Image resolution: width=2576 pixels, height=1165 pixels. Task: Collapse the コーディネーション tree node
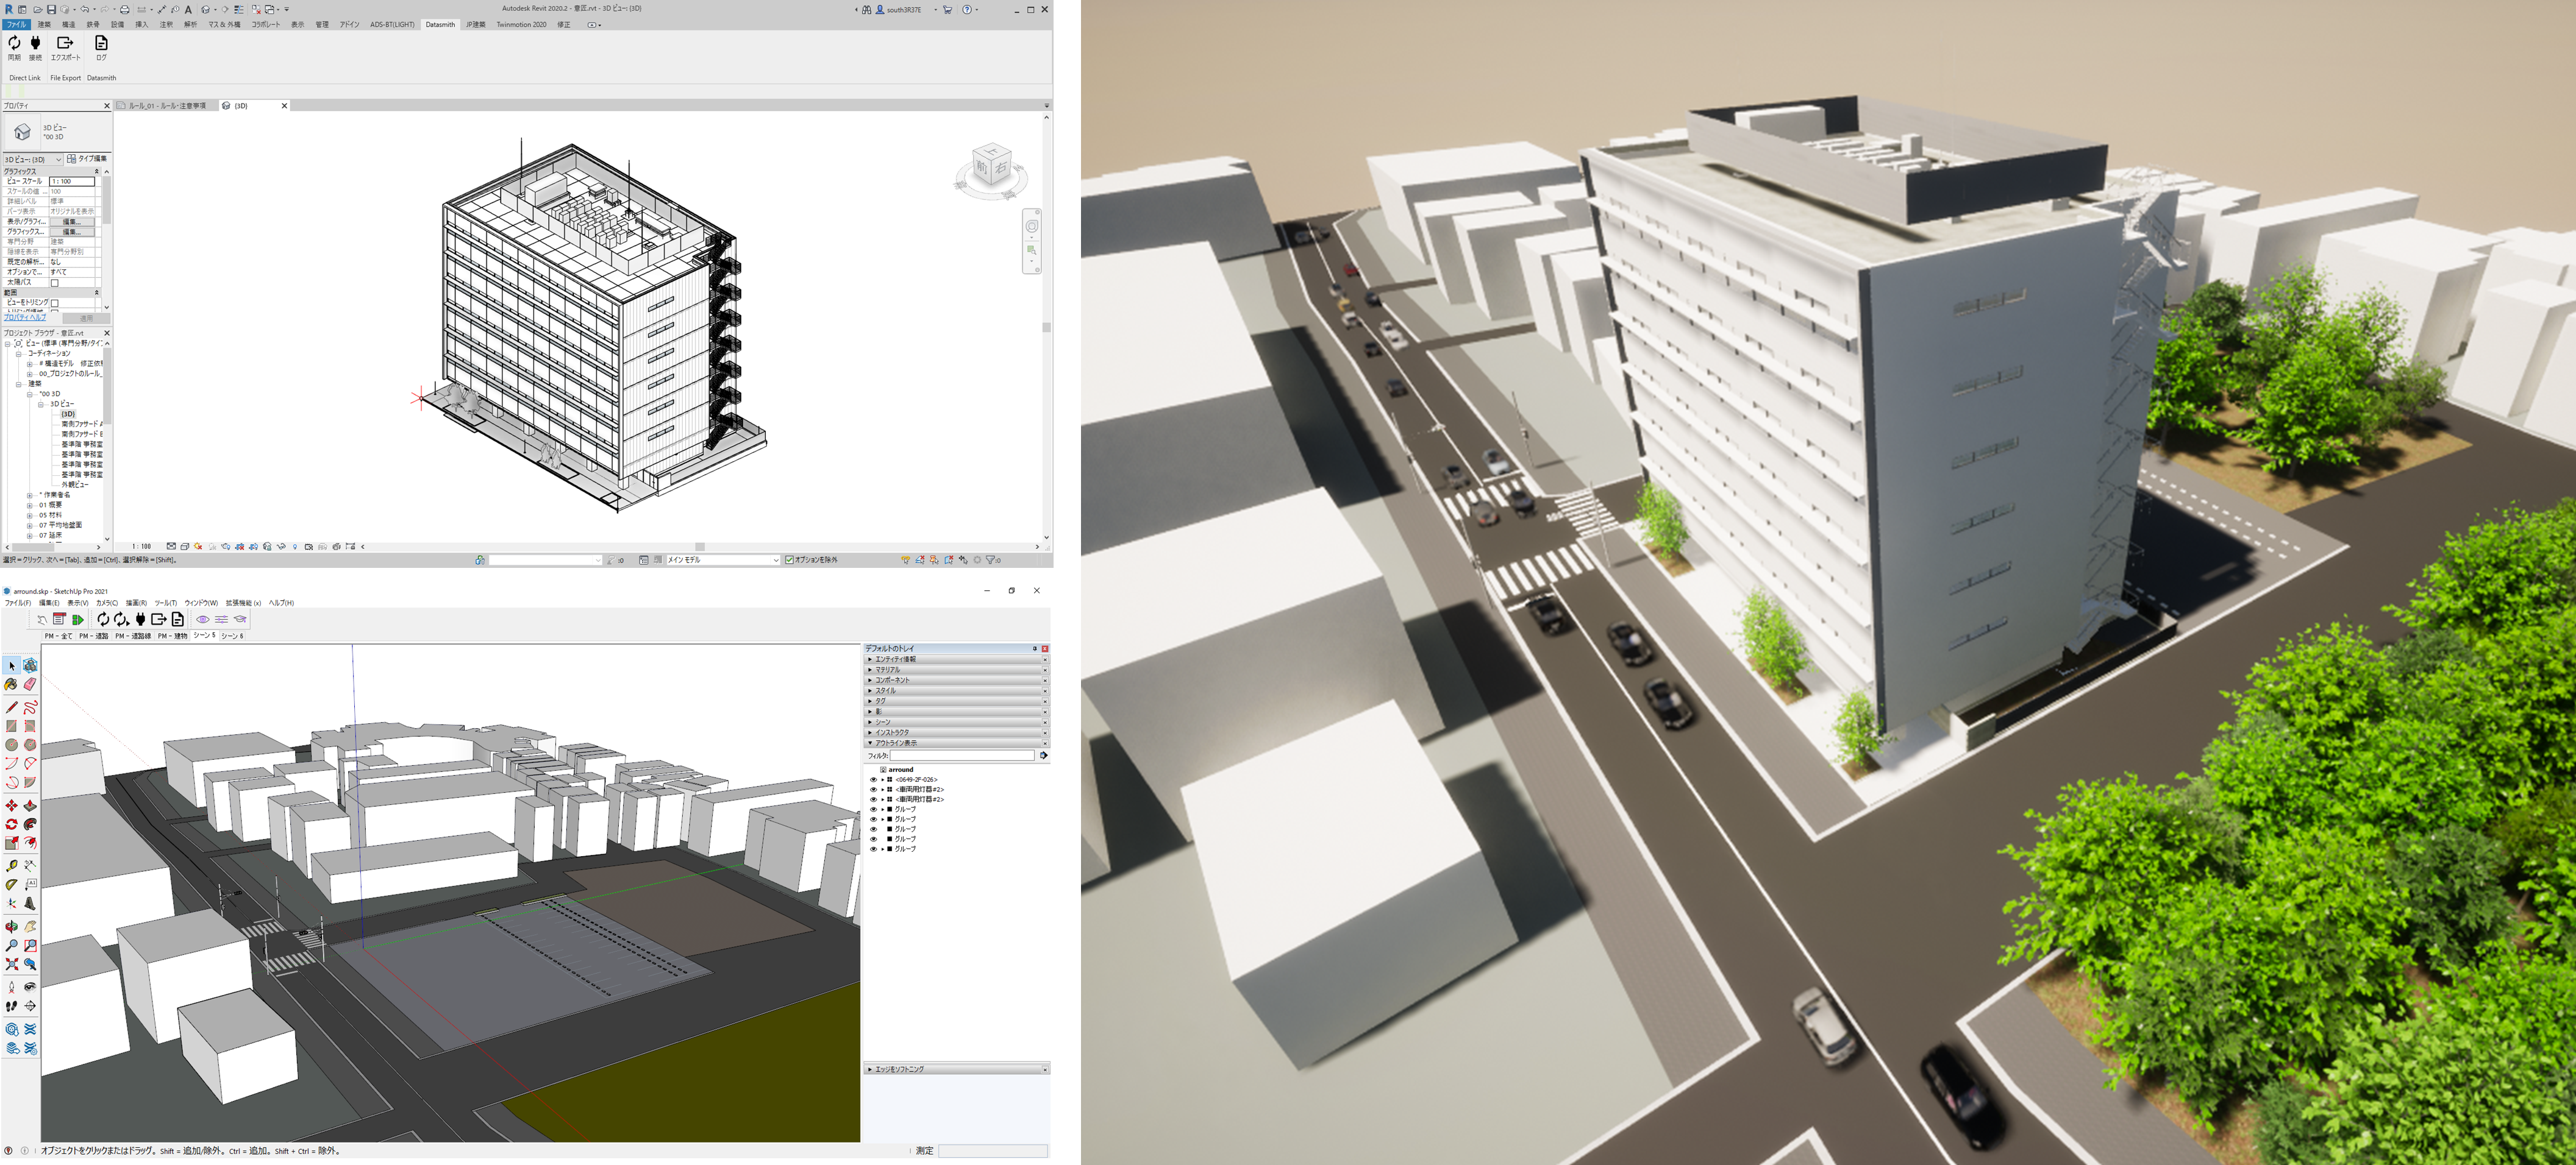point(19,353)
